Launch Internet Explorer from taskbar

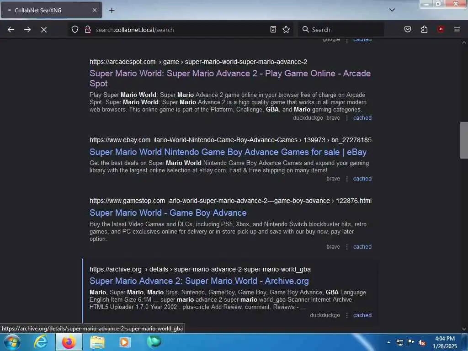tap(40, 342)
